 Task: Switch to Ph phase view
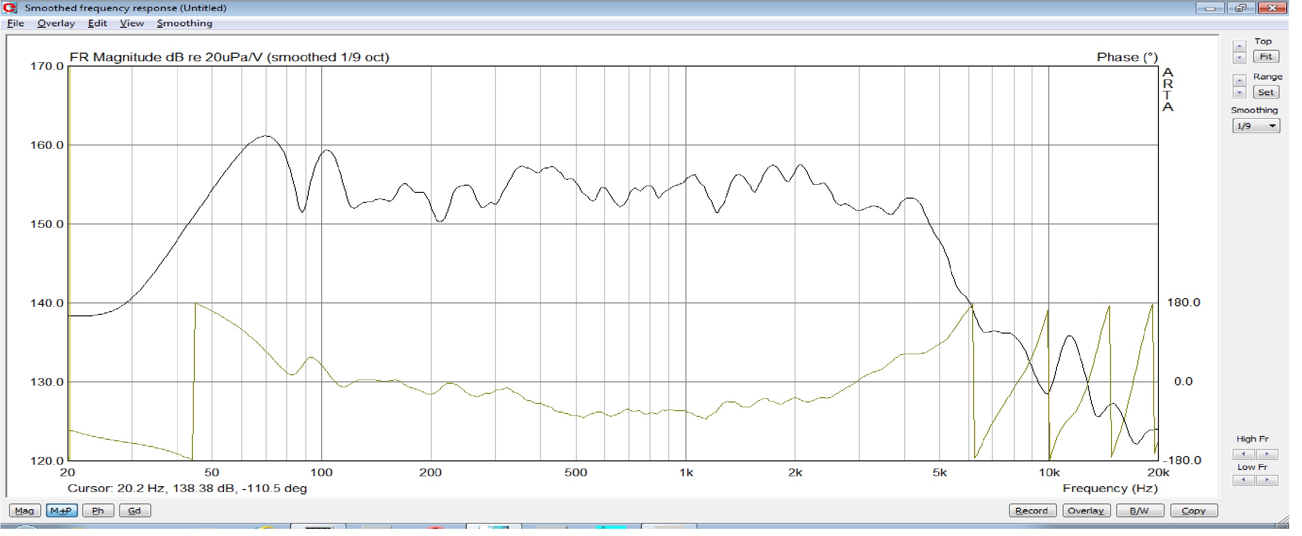point(98,511)
